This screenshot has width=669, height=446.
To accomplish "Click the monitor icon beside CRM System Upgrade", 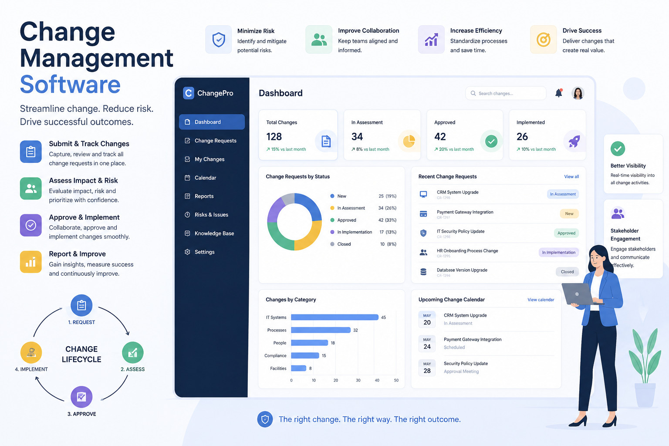I will tap(423, 194).
